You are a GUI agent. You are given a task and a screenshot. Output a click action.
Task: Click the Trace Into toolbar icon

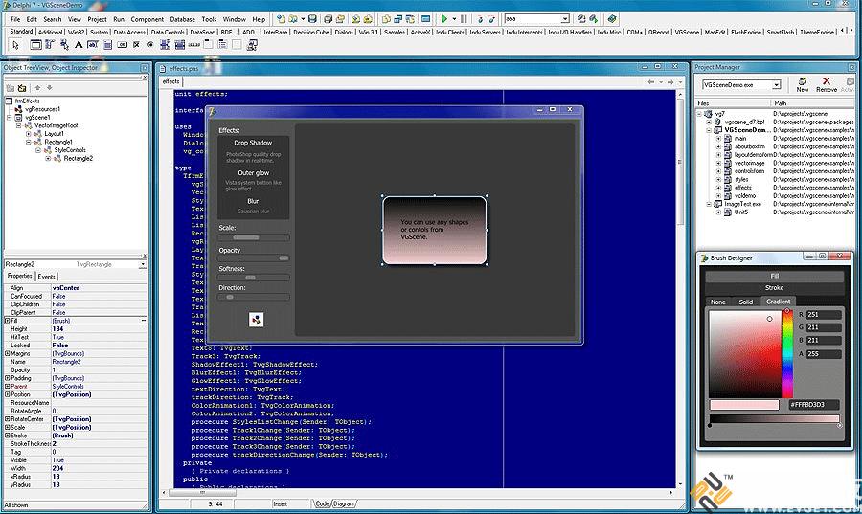tap(480, 19)
